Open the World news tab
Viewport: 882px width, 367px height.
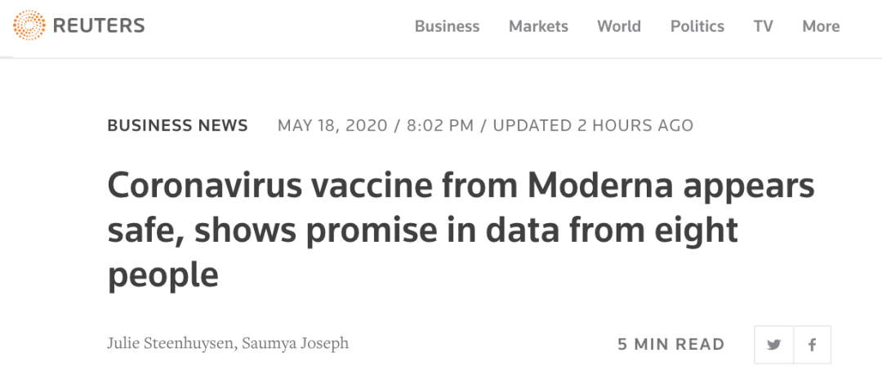tap(619, 26)
